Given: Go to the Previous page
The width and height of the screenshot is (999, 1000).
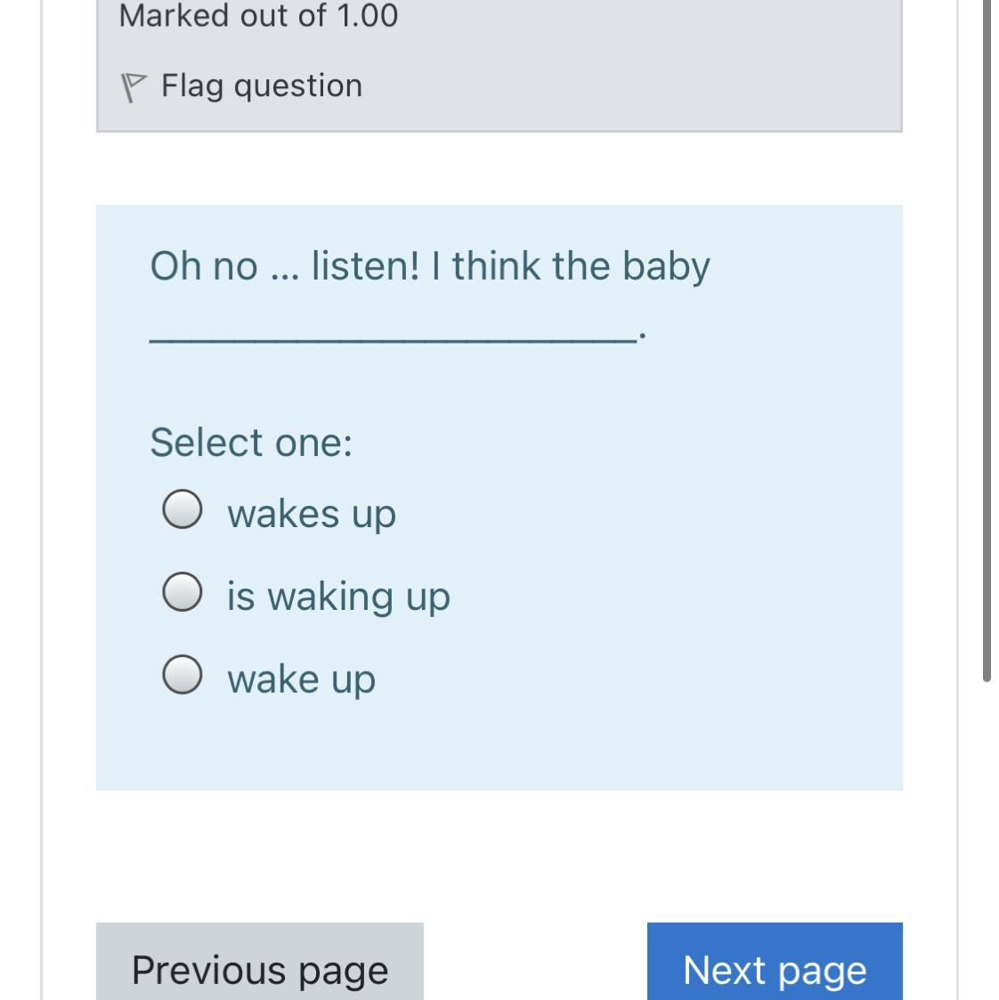Looking at the screenshot, I should click(259, 961).
